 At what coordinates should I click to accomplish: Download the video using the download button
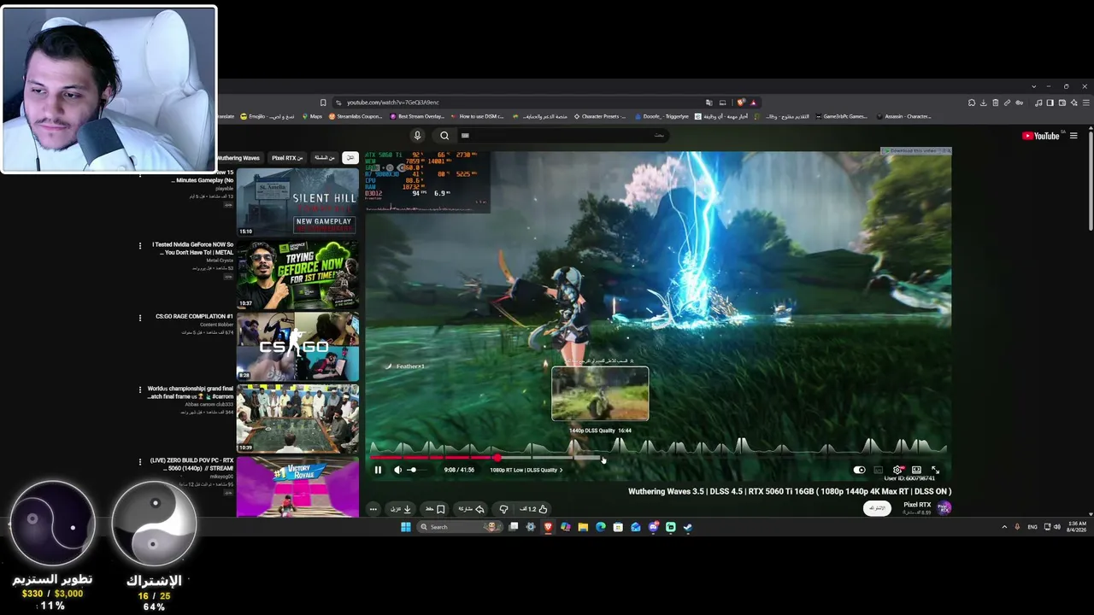[x=402, y=509]
